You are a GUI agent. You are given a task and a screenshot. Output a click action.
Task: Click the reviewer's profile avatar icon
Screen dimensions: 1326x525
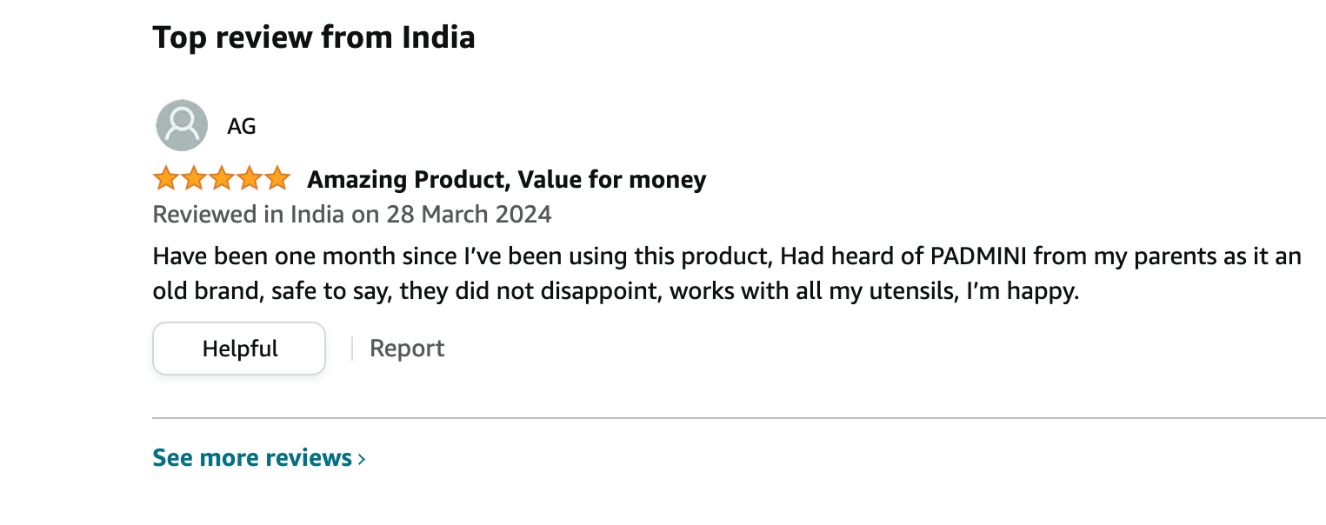click(182, 125)
